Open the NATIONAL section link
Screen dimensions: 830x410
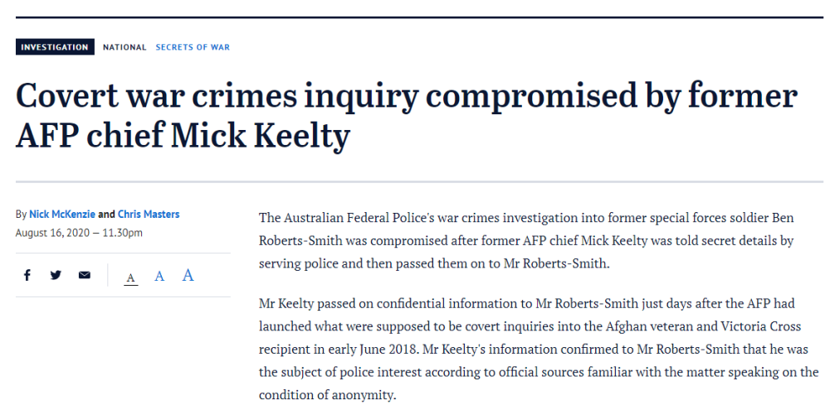pos(124,47)
